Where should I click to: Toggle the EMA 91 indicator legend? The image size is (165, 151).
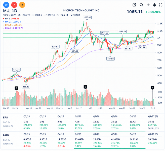(12, 25)
